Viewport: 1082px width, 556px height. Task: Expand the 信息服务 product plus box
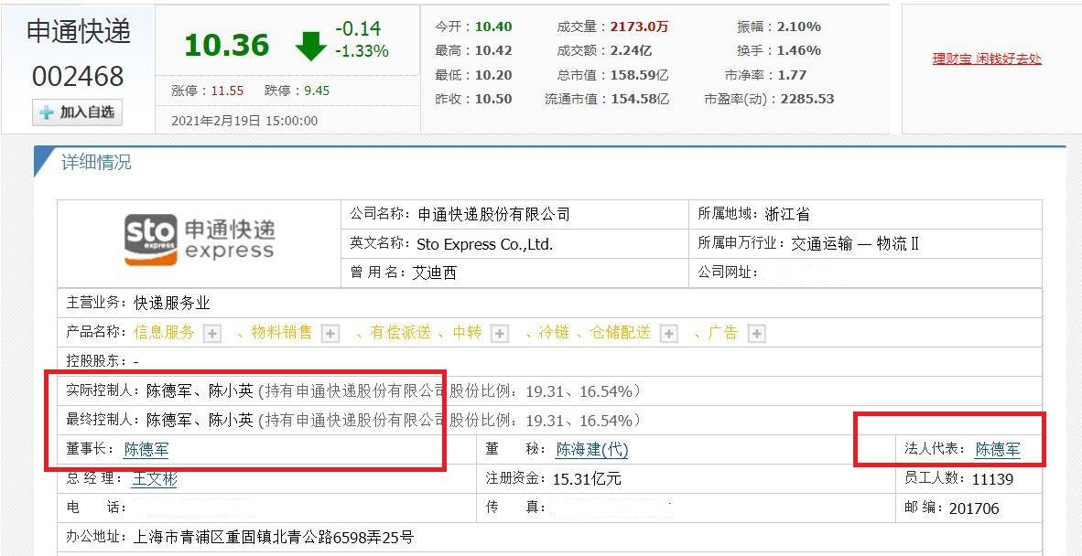pos(212,334)
